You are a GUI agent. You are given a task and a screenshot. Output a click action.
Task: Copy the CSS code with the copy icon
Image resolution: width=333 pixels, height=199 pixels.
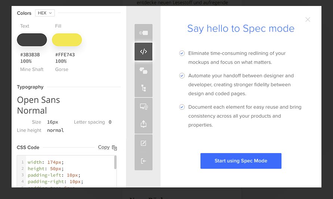(x=114, y=147)
